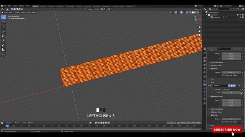Expand NurbsPath in the outliner

pyautogui.click(x=209, y=18)
